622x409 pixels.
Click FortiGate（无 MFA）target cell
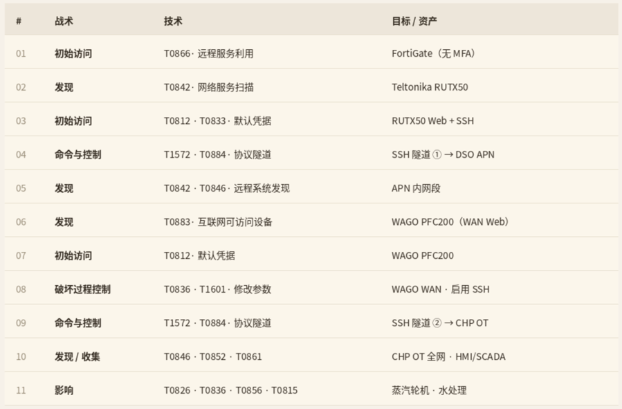point(434,53)
